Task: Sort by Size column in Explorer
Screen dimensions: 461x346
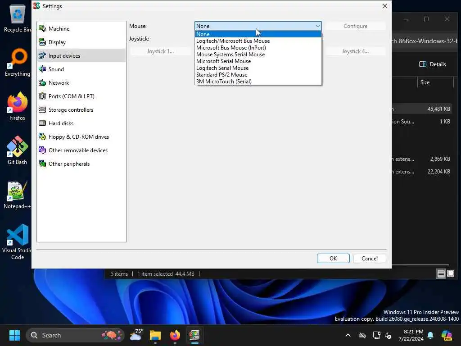Action: 435,82
